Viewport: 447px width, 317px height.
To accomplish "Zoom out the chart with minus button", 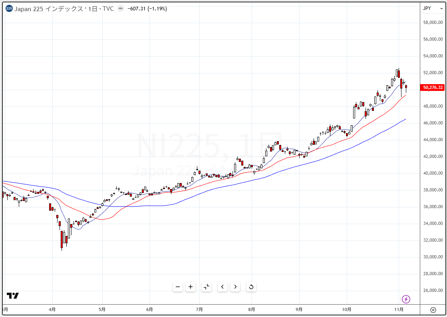I will pyautogui.click(x=178, y=287).
